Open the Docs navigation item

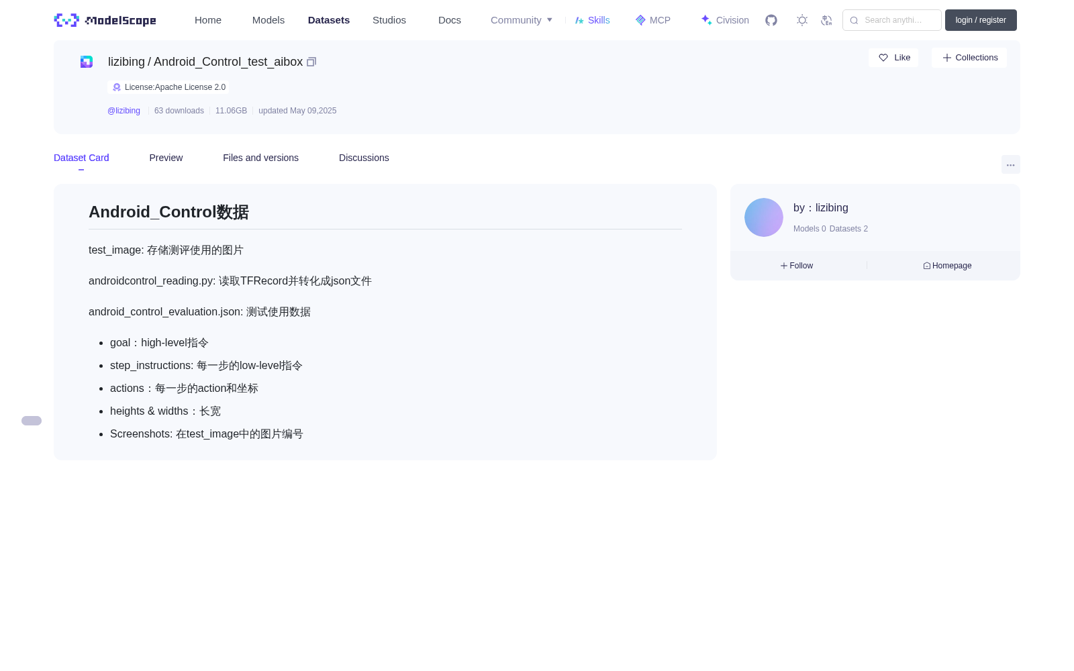click(450, 20)
